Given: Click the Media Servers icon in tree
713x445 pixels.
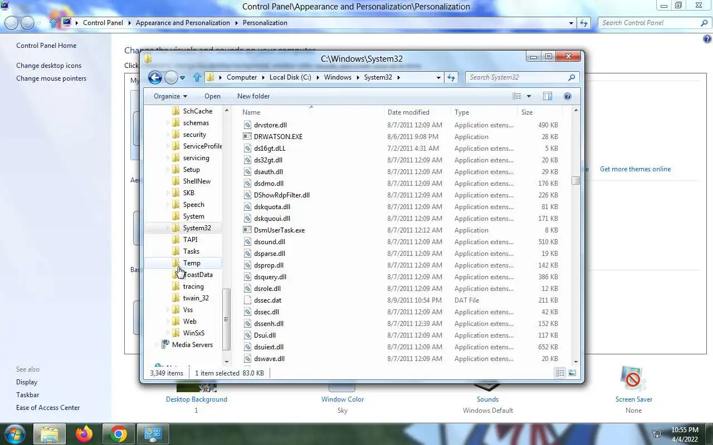Looking at the screenshot, I should [165, 344].
